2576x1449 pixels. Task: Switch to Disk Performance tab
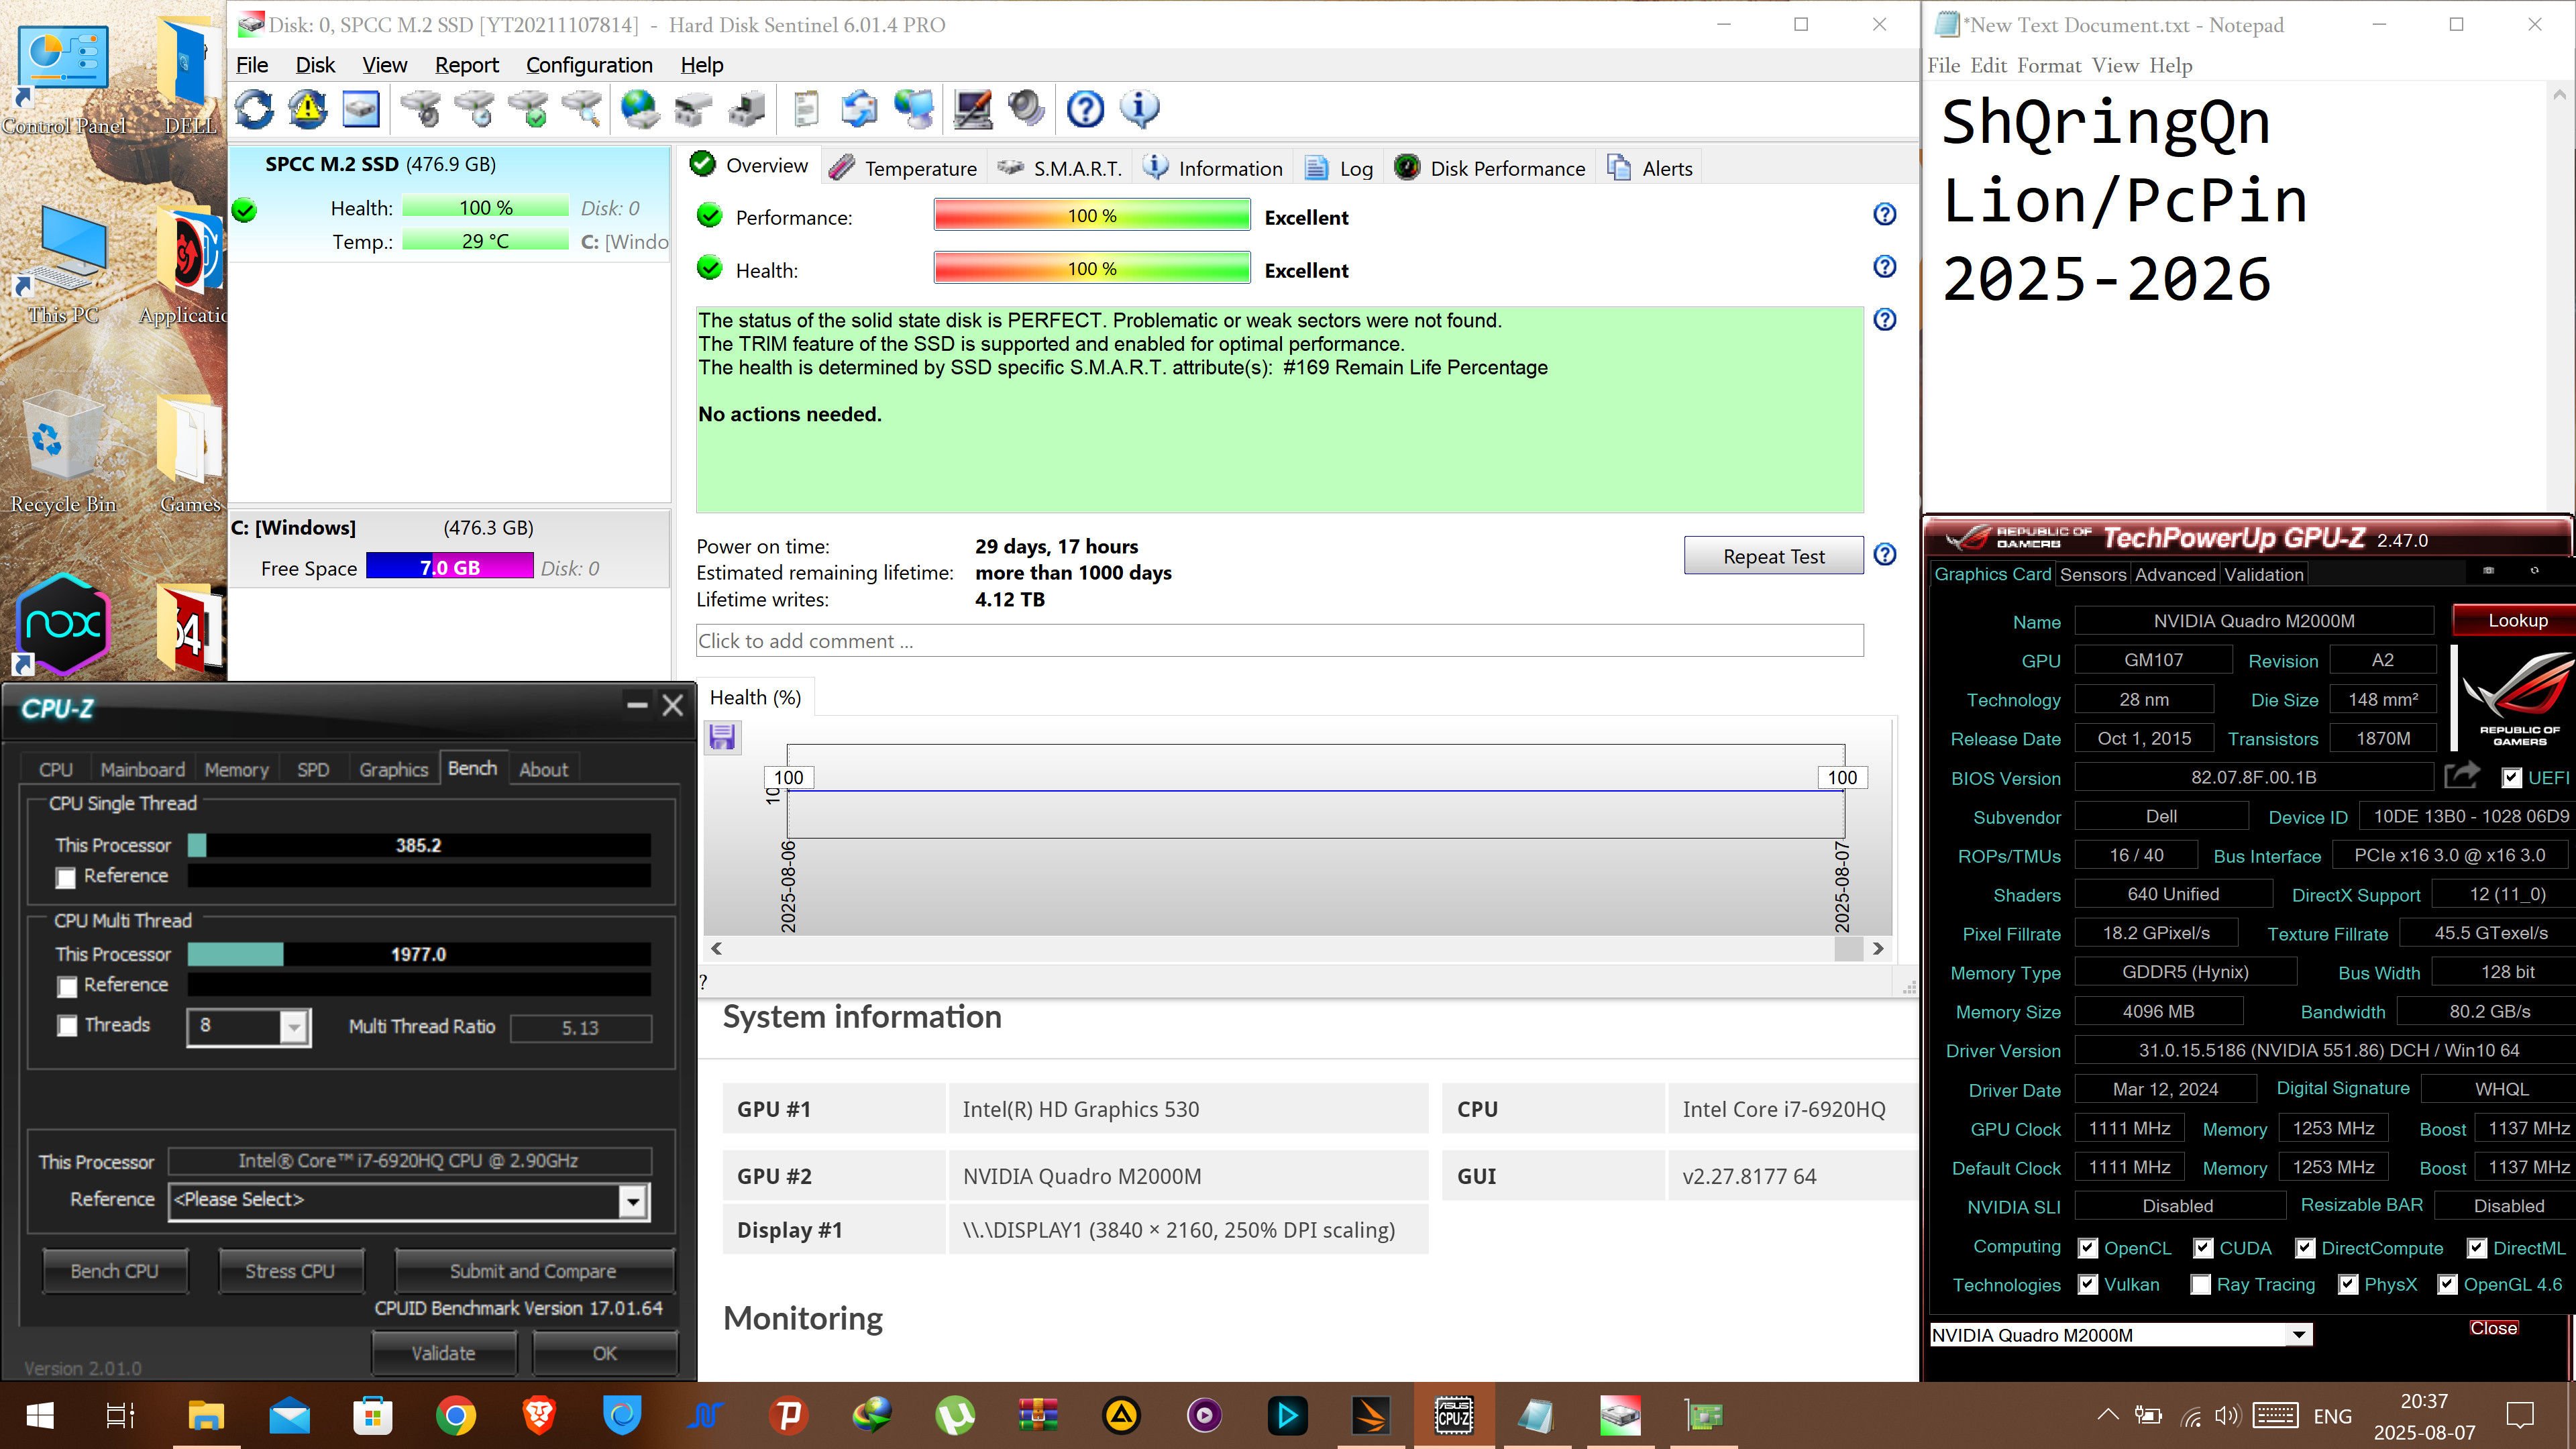click(x=1491, y=168)
